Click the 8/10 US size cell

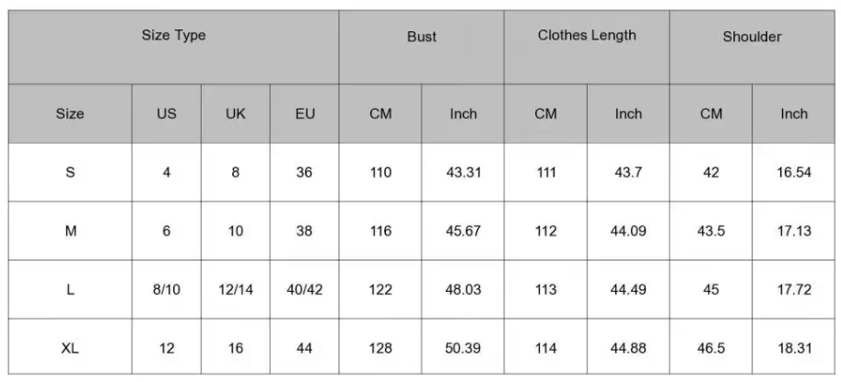pos(167,289)
